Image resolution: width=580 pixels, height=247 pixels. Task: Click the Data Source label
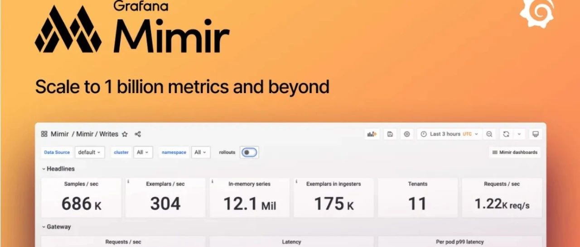pyautogui.click(x=57, y=152)
